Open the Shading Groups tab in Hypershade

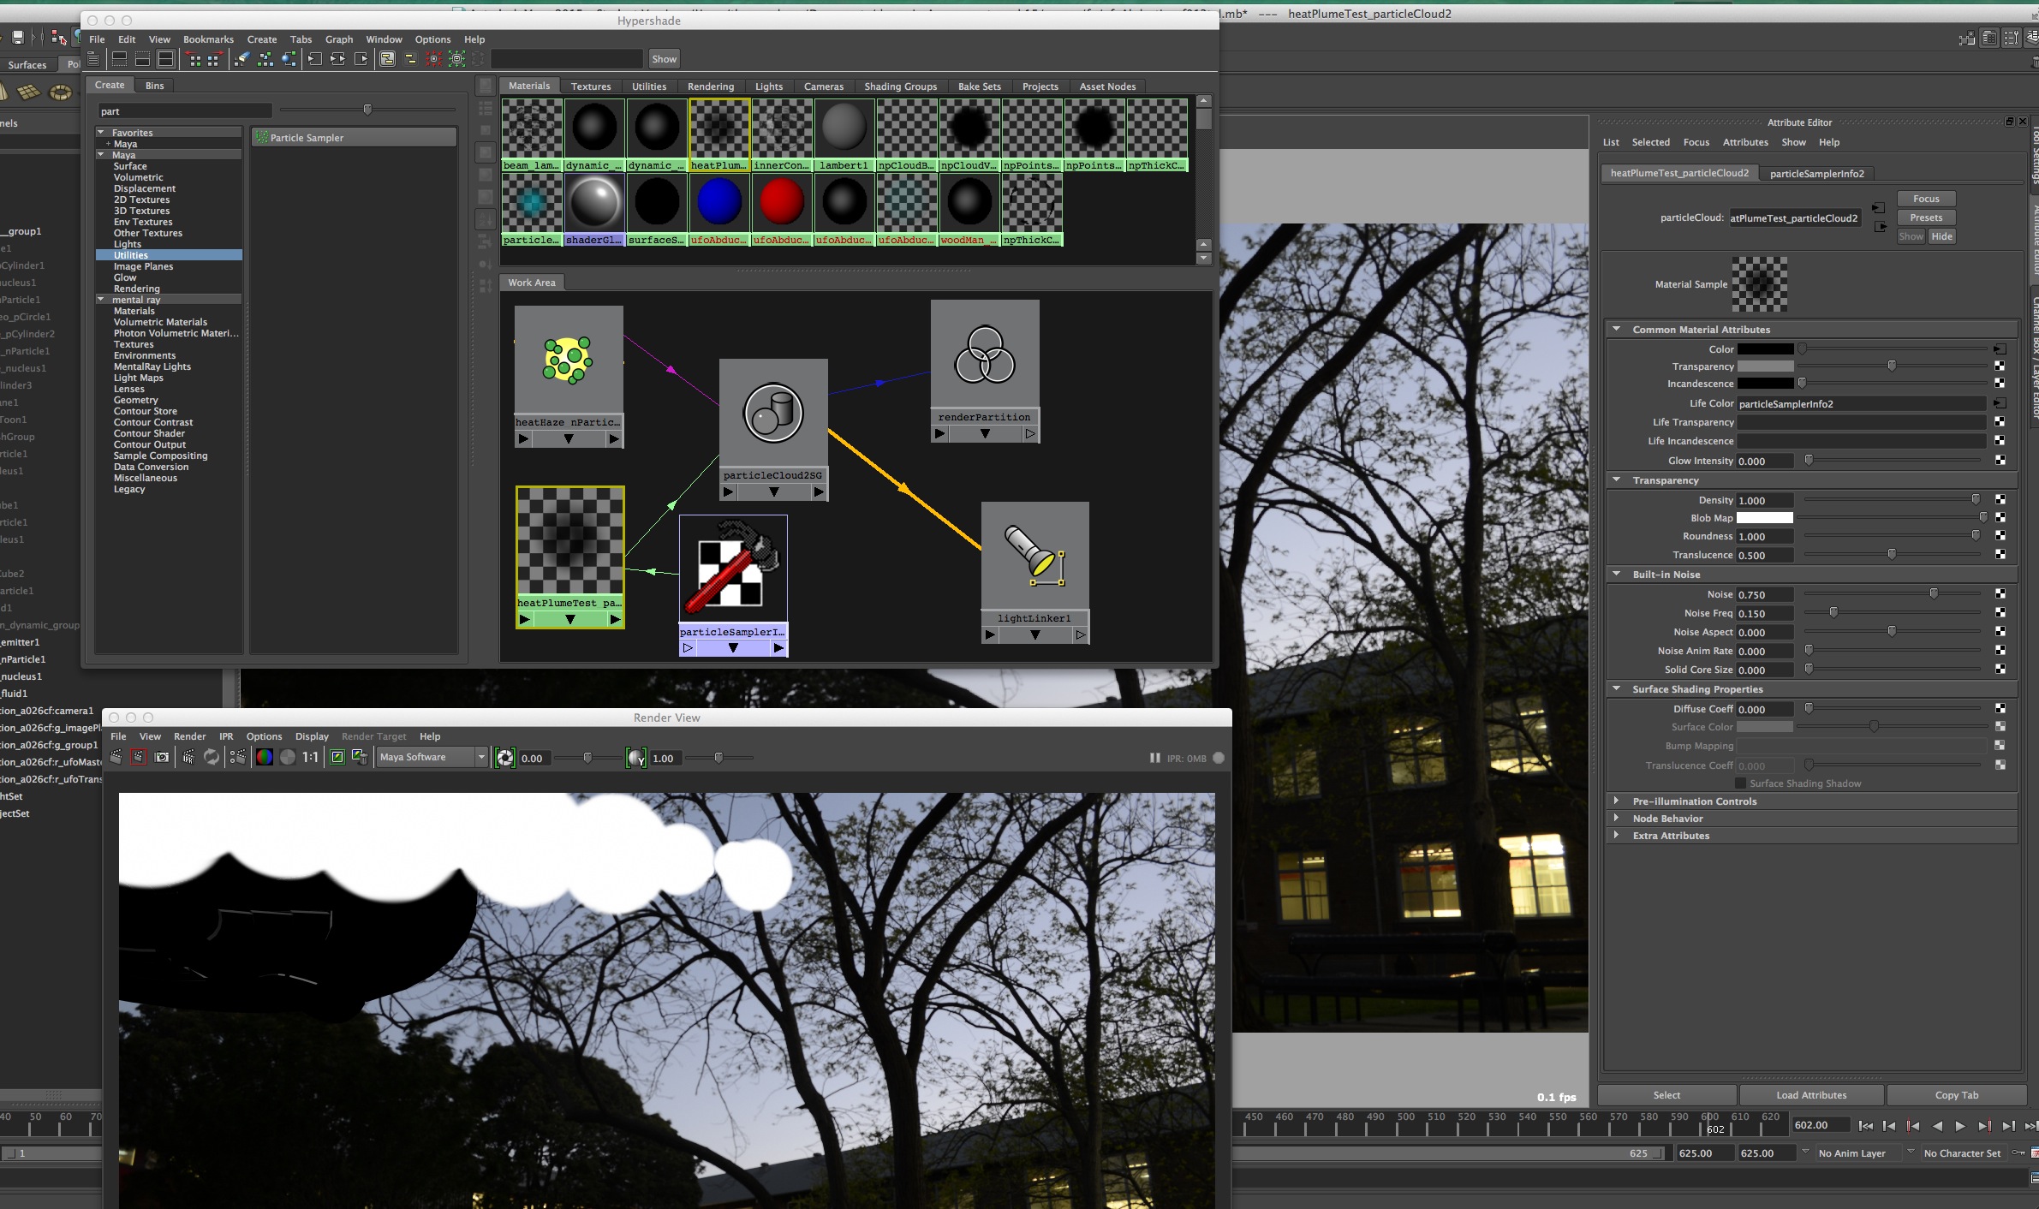[900, 86]
